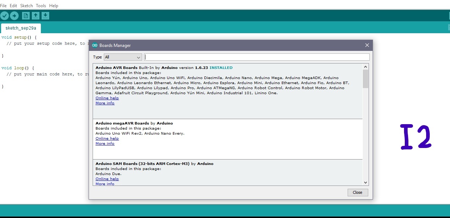Viewport: 450px width, 218px height.
Task: Click the board list scrollbar up arrow
Action: [x=365, y=67]
